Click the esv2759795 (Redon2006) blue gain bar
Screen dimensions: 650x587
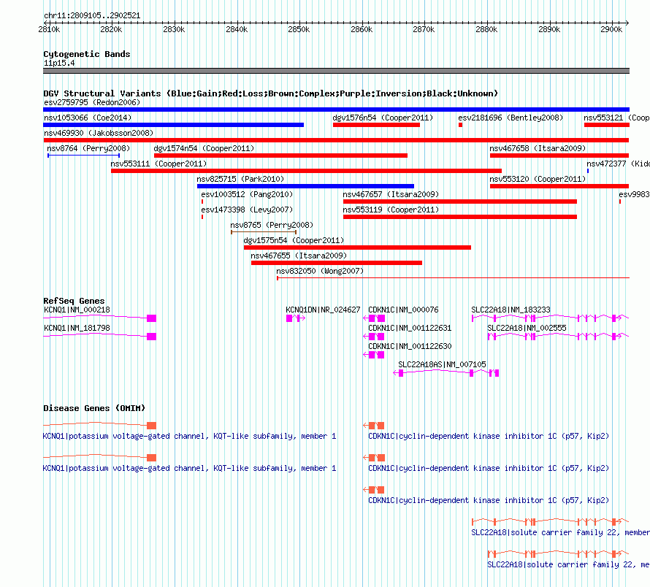coord(336,110)
